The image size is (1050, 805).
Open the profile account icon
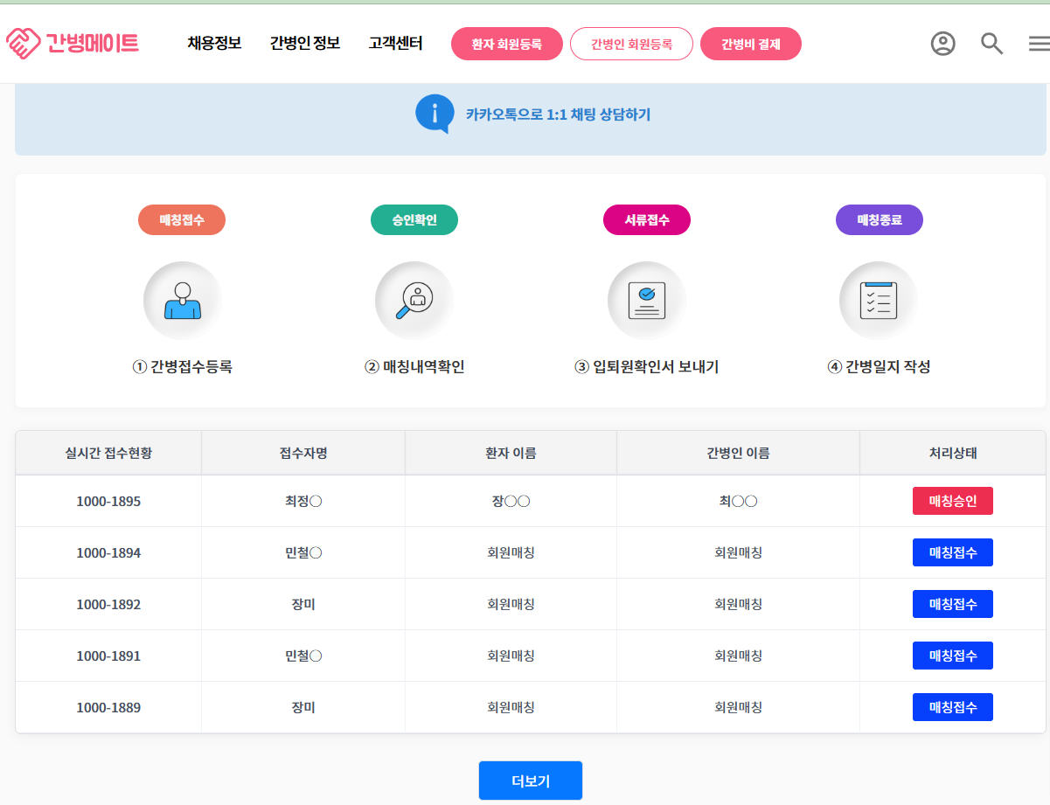(x=942, y=43)
